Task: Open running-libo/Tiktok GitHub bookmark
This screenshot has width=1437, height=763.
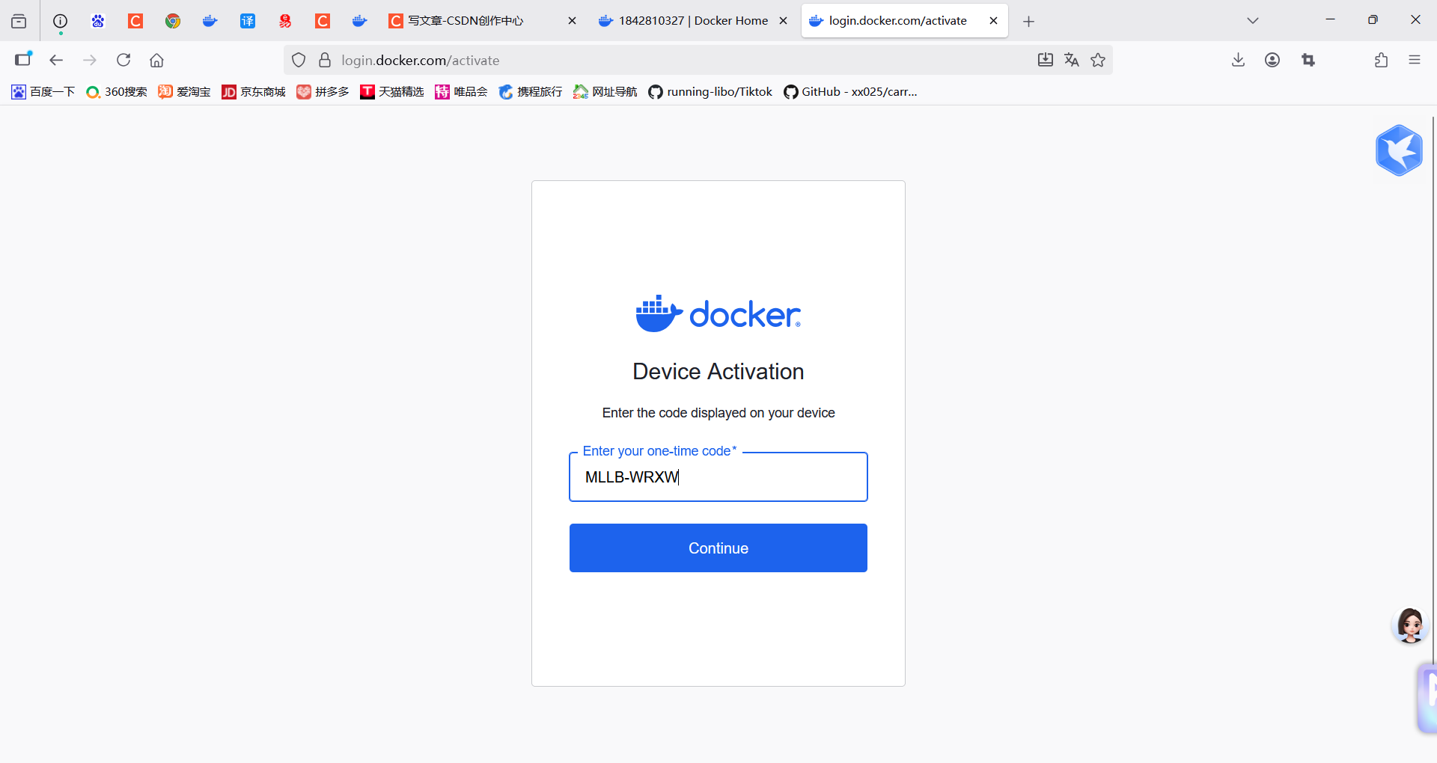Action: [x=710, y=91]
